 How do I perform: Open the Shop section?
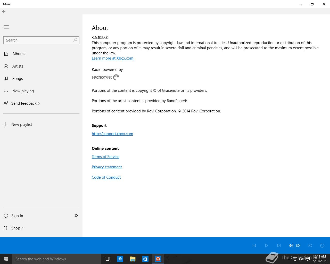coord(16,228)
